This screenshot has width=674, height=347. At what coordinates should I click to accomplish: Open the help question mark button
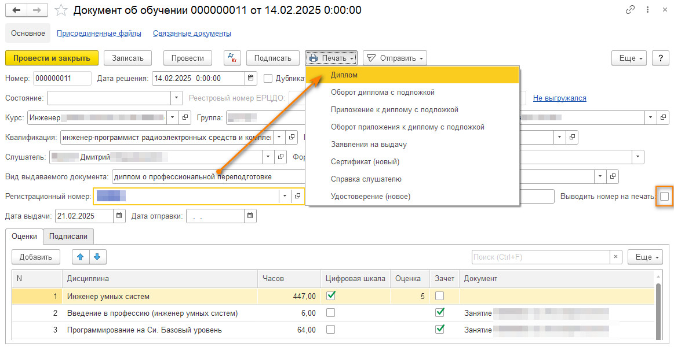pos(661,58)
